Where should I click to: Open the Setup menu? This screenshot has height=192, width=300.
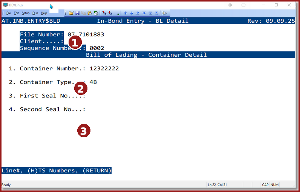tap(25, 13)
